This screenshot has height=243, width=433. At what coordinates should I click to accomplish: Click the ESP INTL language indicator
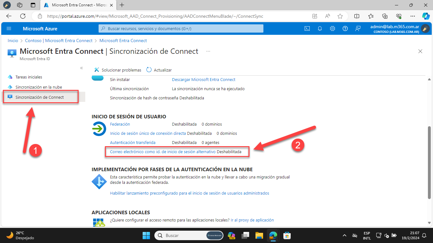click(367, 236)
